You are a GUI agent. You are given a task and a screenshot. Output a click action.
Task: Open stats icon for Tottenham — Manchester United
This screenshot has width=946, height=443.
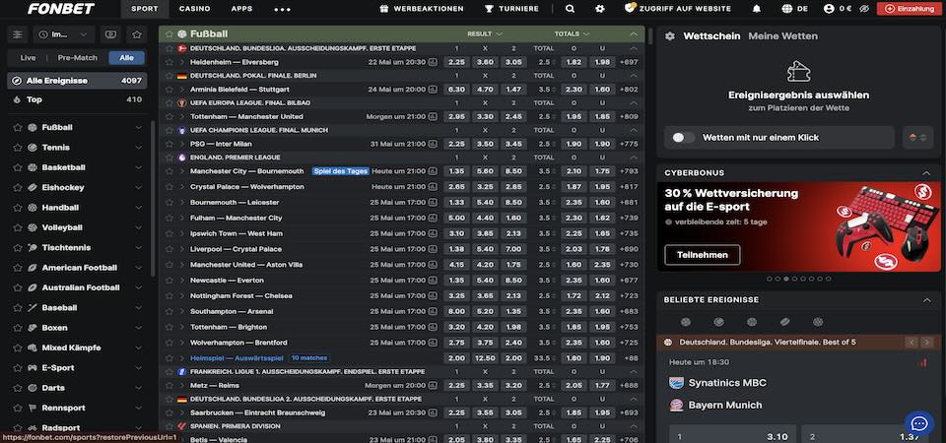click(x=433, y=117)
